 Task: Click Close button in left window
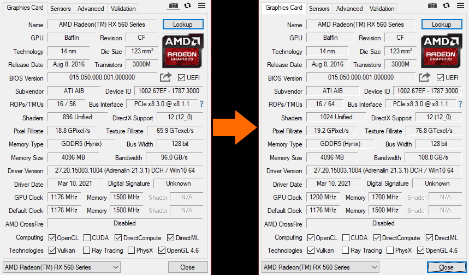(188, 267)
